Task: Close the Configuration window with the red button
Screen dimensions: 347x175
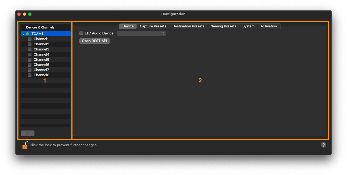Action: (x=19, y=14)
